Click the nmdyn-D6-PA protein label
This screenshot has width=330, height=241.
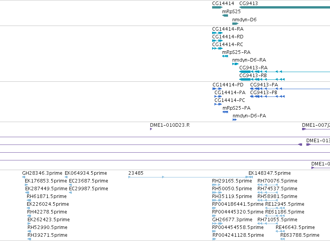[x=249, y=116]
